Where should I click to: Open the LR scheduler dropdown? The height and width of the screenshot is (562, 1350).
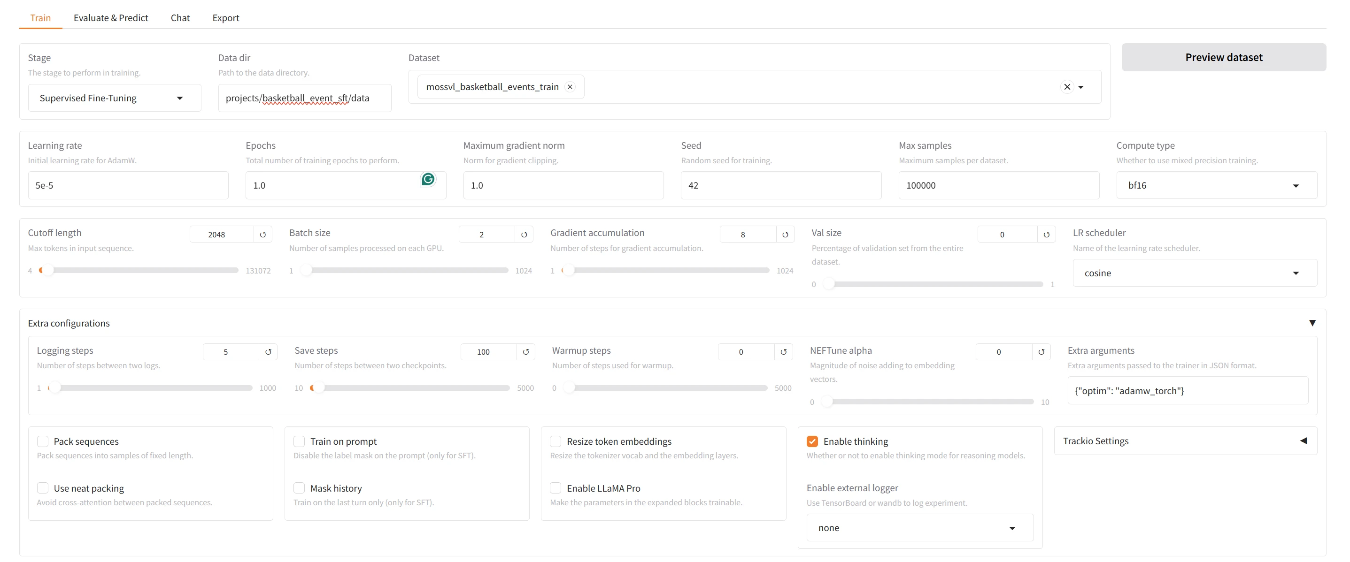(1195, 273)
